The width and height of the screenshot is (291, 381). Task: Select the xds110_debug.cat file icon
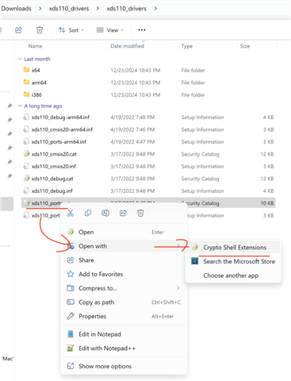26,179
